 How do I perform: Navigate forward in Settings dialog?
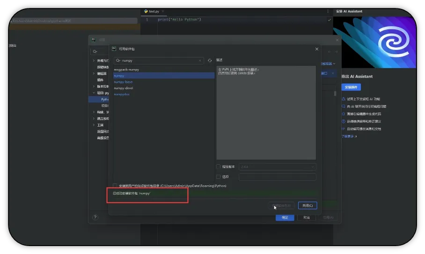point(336,52)
